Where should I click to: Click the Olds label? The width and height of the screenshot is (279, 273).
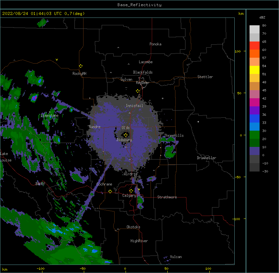coord(126,128)
